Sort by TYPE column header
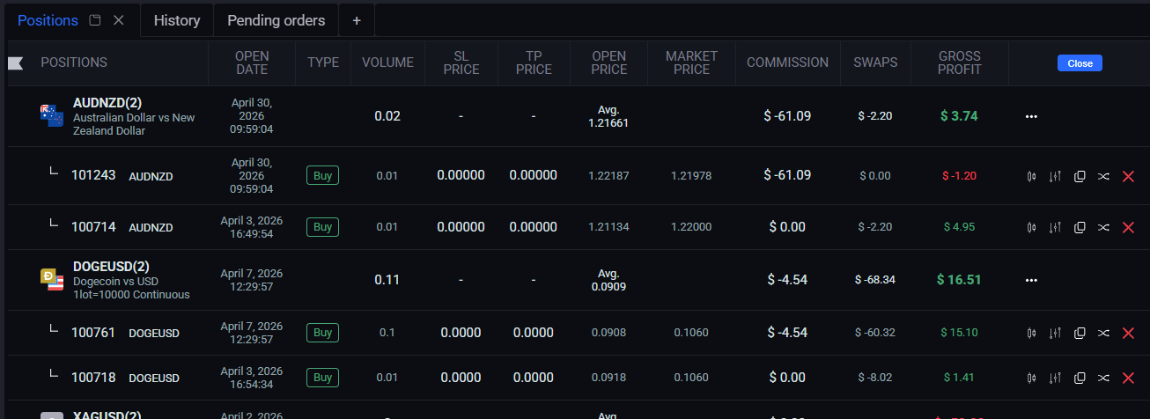 point(323,62)
